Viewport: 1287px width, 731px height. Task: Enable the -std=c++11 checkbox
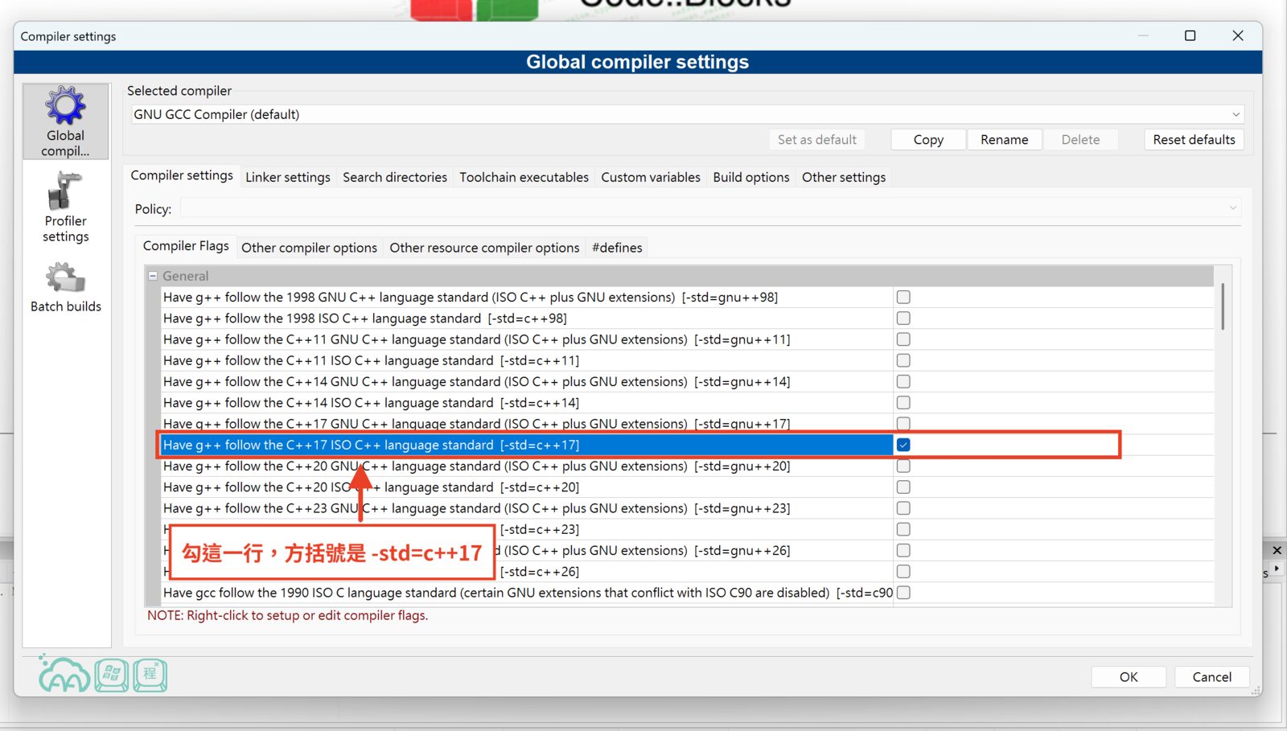[903, 360]
